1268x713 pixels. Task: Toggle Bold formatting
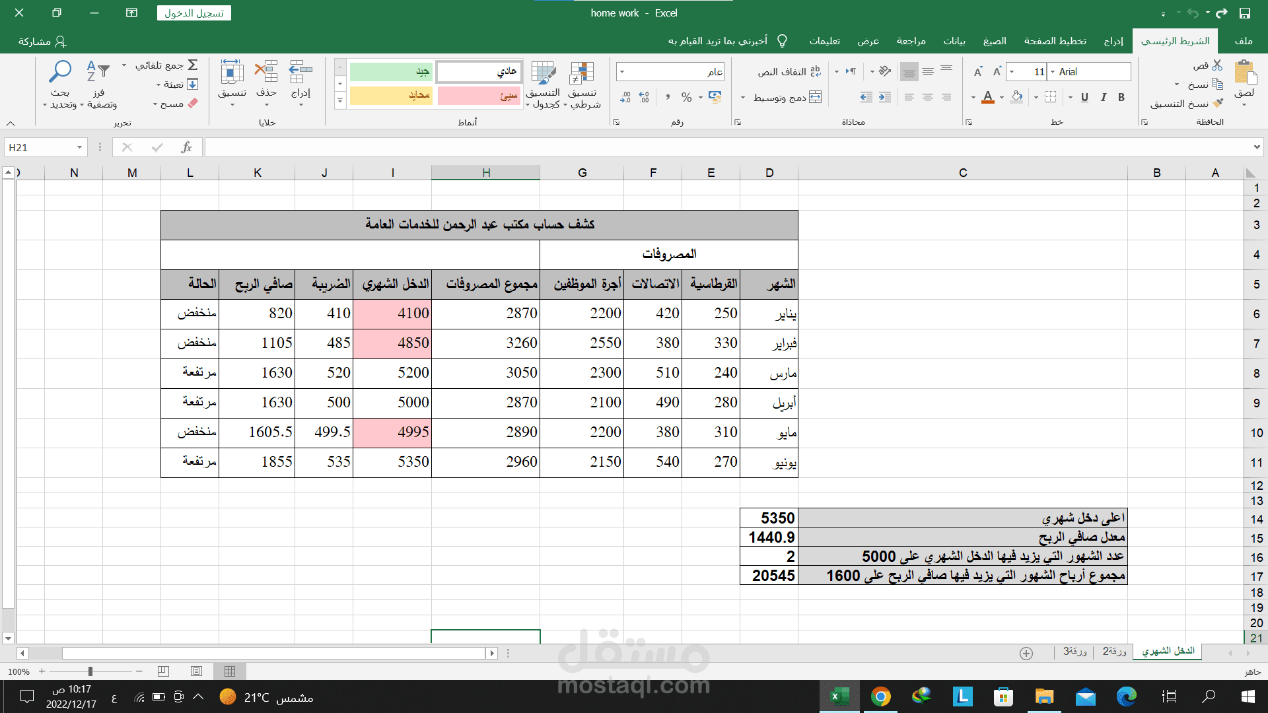[1121, 97]
